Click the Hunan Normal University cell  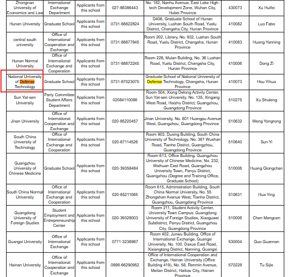click(x=25, y=63)
